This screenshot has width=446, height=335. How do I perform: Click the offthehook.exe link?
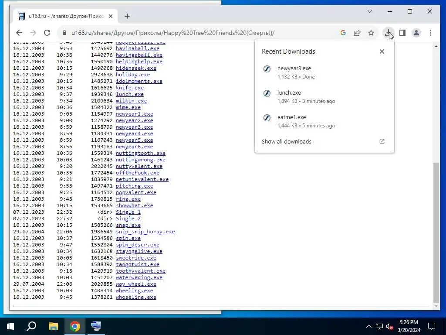click(x=137, y=173)
